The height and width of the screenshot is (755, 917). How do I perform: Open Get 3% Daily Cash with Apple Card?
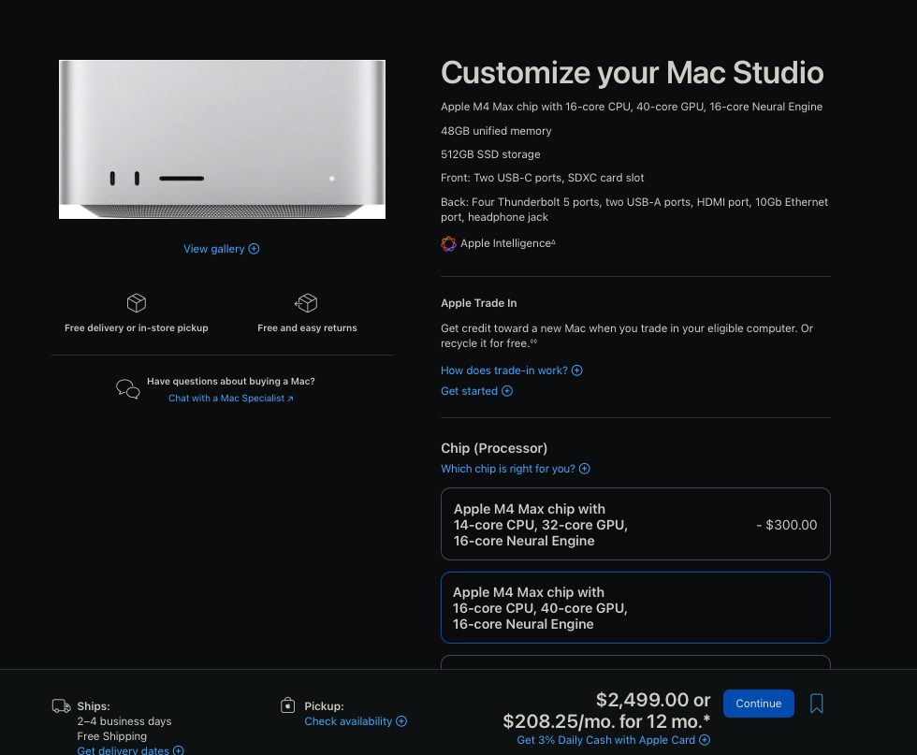[x=613, y=740]
